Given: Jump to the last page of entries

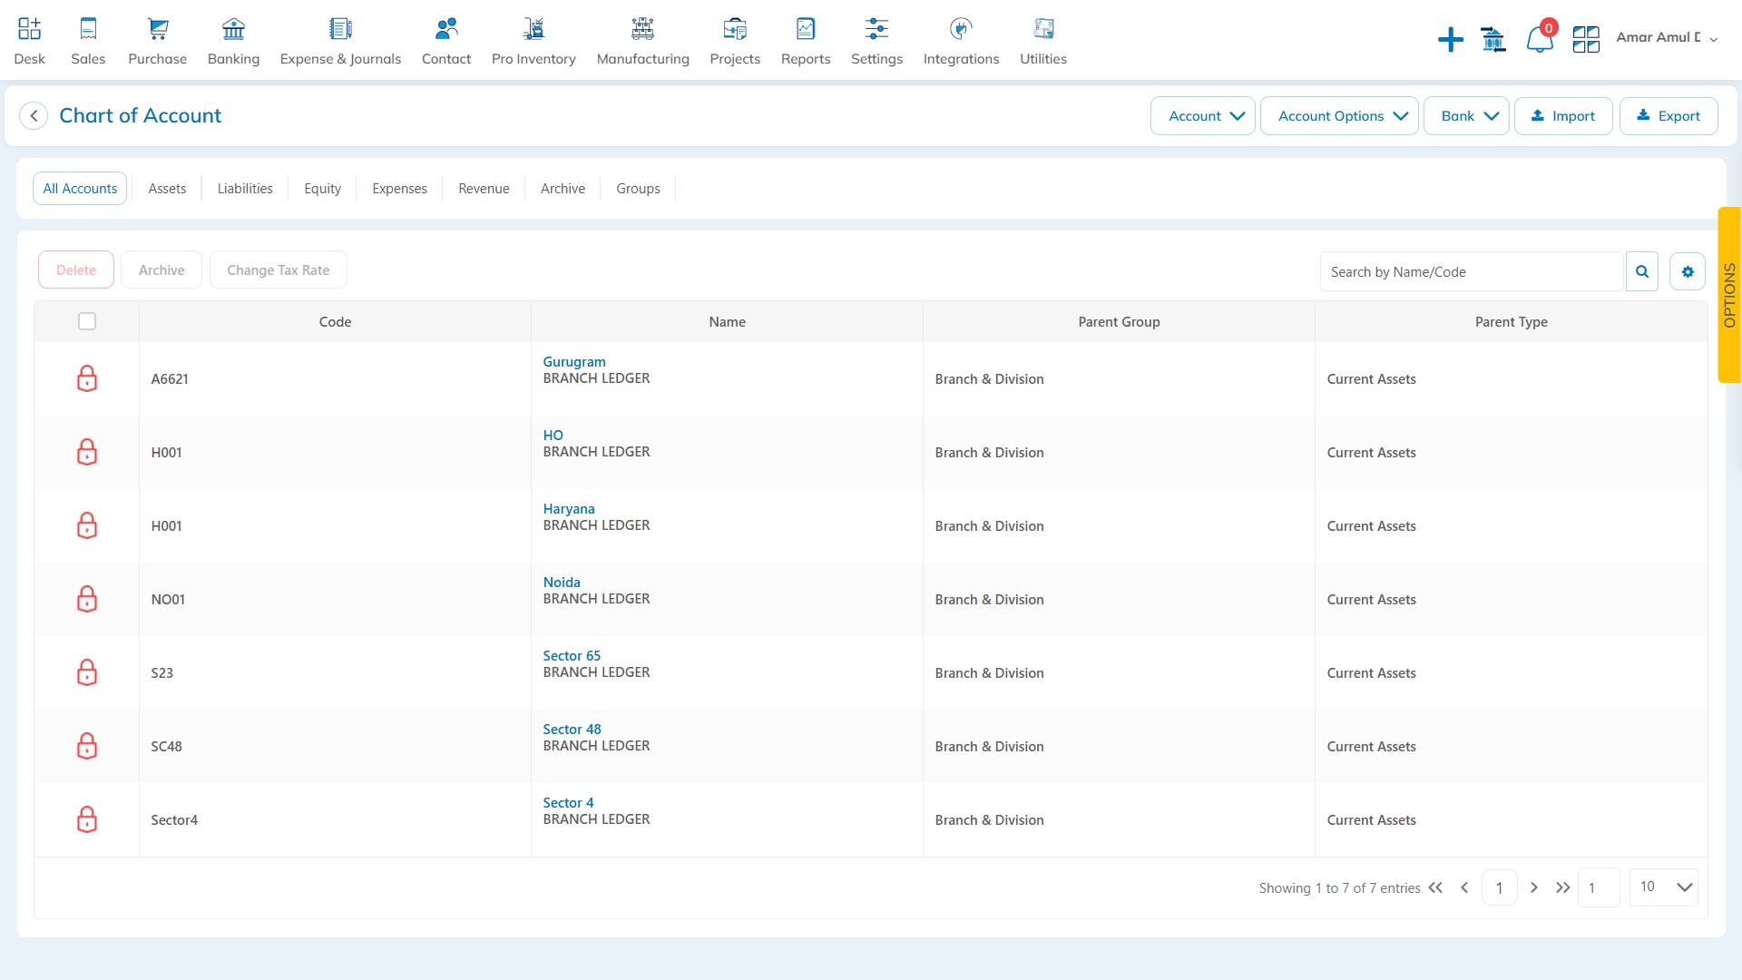Looking at the screenshot, I should click(1562, 887).
